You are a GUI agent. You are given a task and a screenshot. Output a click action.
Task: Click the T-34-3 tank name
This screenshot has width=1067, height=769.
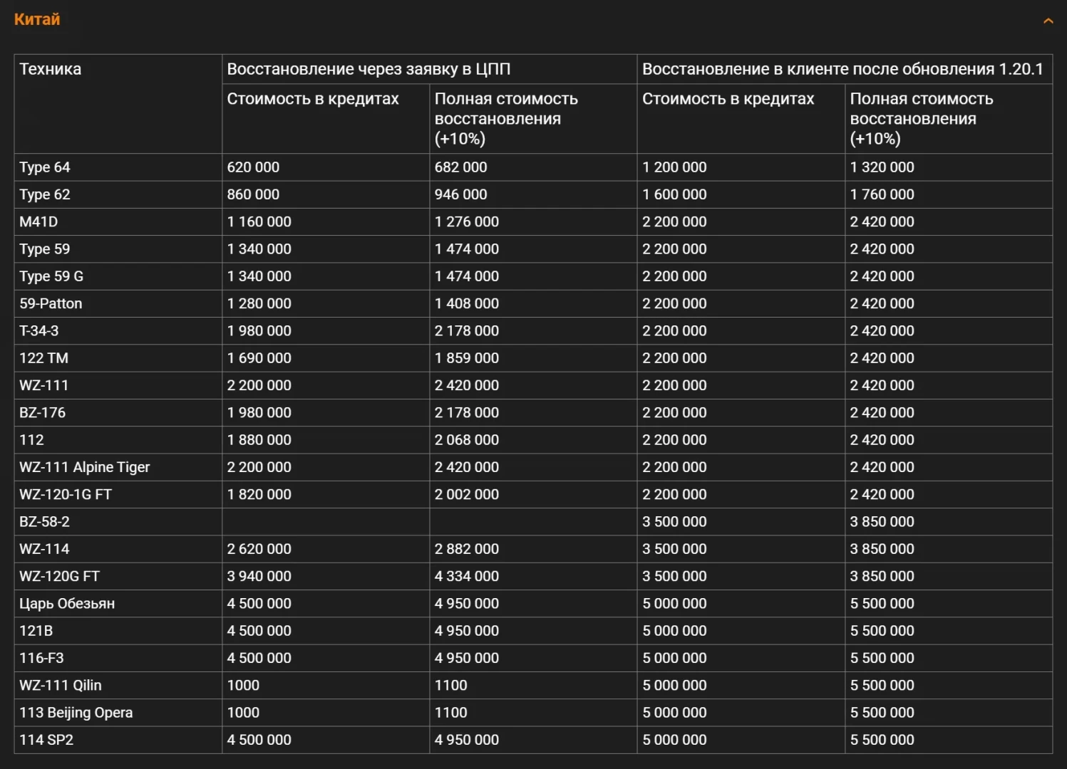(39, 330)
